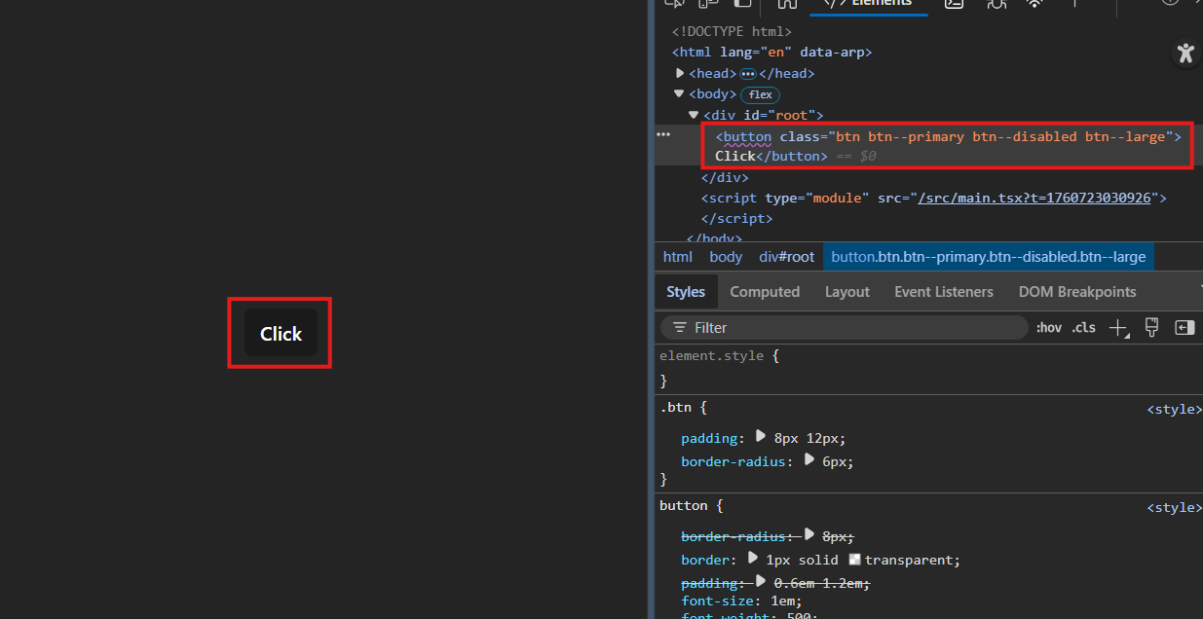
Task: Expand struck-through padding in button rule
Action: 761,582
